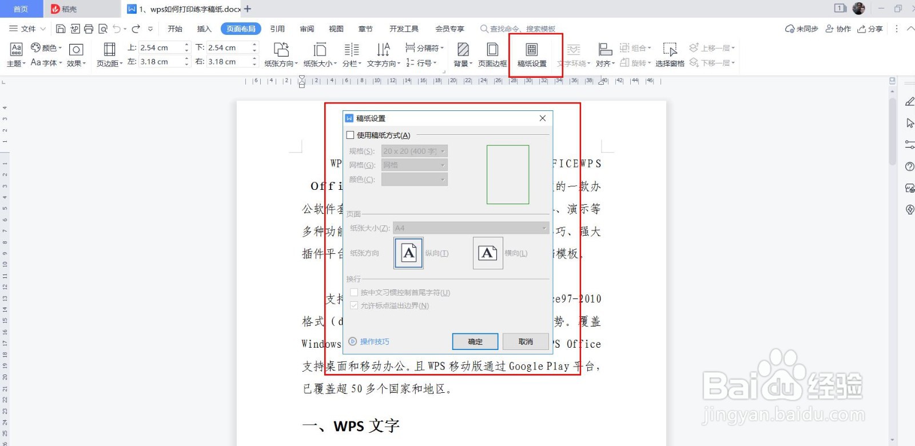Open the 文件 file menu
The height and width of the screenshot is (446, 915).
click(x=27, y=29)
